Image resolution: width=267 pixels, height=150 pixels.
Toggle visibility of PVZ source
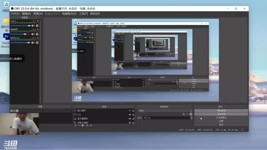pyautogui.click(x=130, y=115)
